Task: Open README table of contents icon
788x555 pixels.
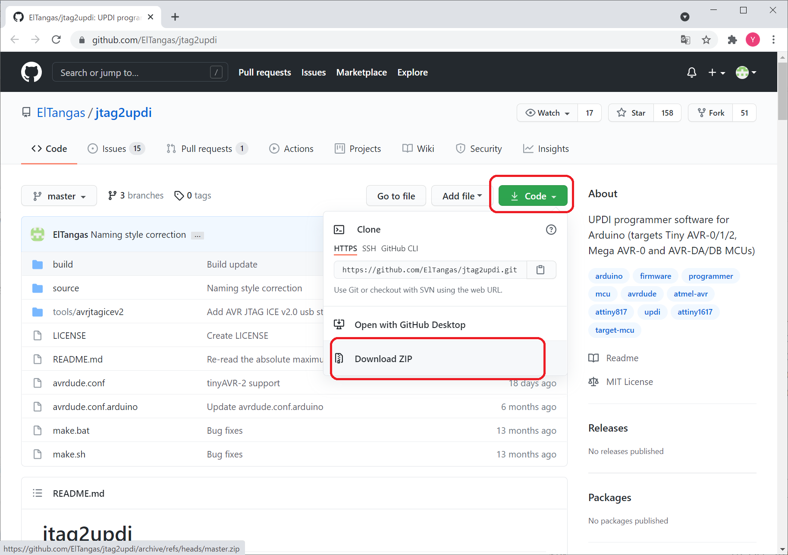Action: (x=38, y=493)
